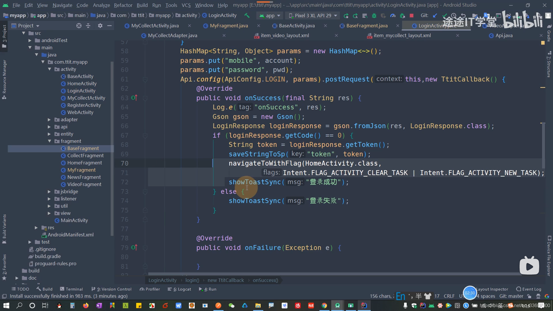
Task: Click Git: master branch widget
Action: point(511,296)
